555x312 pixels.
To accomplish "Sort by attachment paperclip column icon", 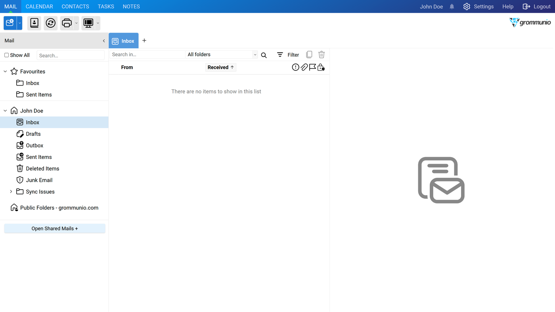I will coord(304,67).
